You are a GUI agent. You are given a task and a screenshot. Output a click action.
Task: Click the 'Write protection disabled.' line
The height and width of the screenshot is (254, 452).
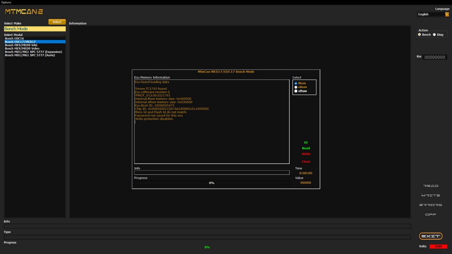pos(154,119)
